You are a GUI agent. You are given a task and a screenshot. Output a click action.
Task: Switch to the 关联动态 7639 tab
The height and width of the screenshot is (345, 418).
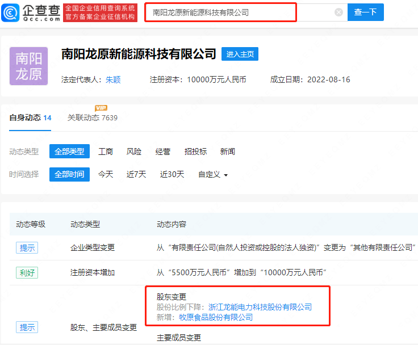point(92,118)
